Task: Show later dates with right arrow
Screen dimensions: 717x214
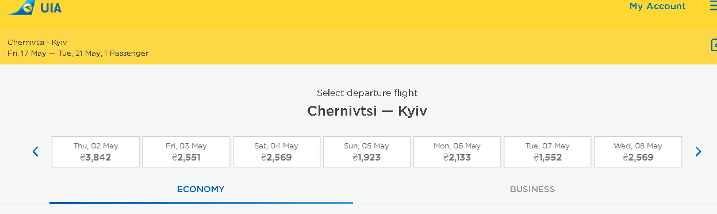Action: tap(698, 152)
